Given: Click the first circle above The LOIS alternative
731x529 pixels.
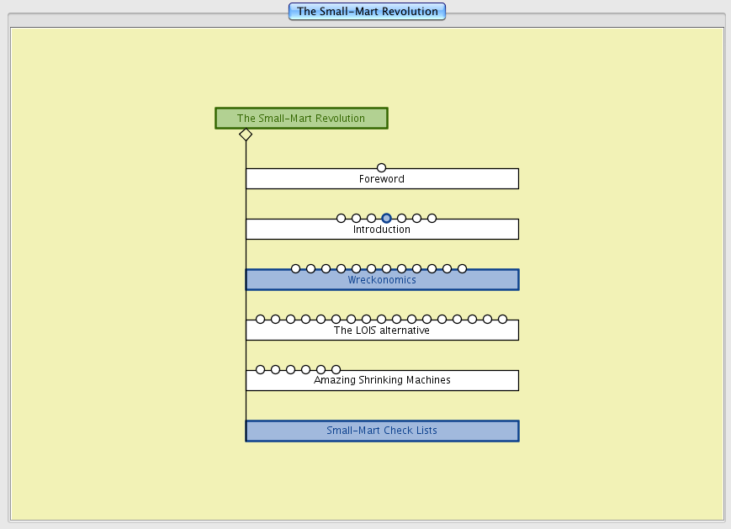Looking at the screenshot, I should [260, 320].
